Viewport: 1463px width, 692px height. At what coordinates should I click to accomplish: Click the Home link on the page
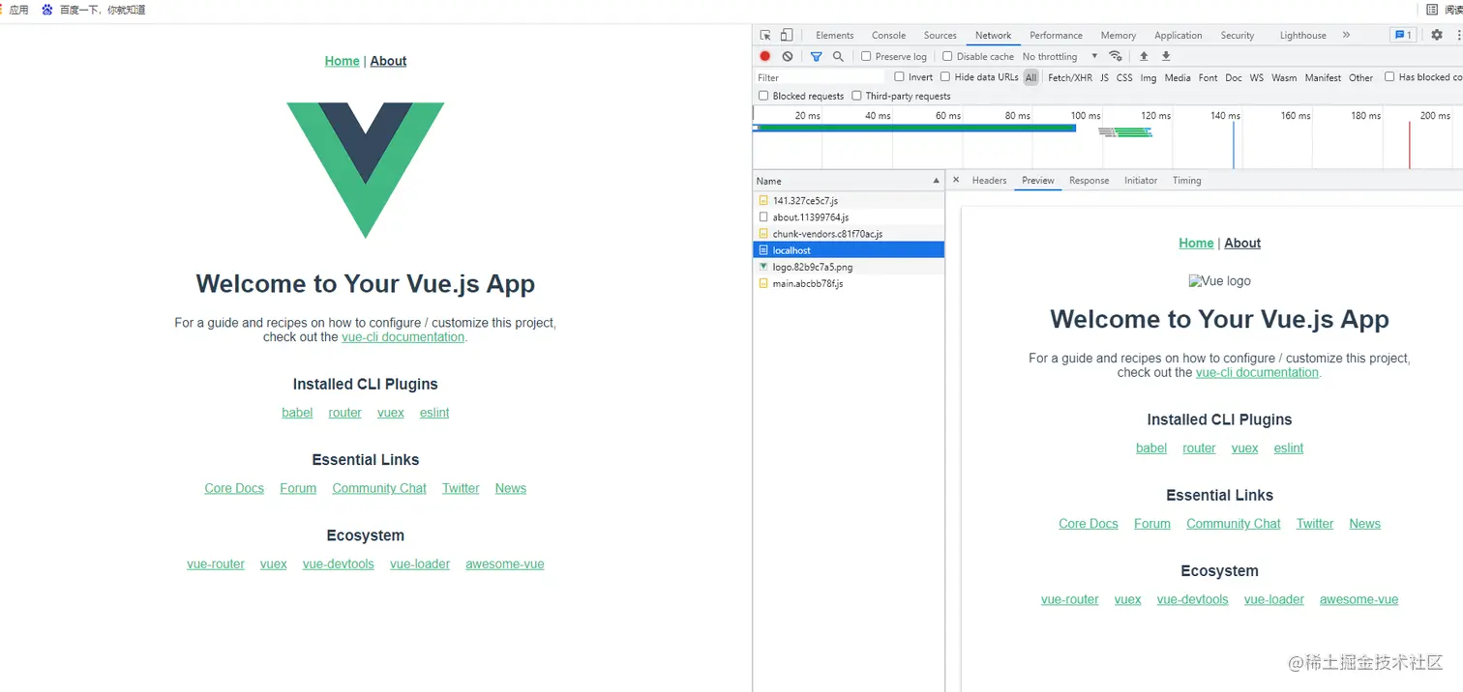tap(342, 61)
